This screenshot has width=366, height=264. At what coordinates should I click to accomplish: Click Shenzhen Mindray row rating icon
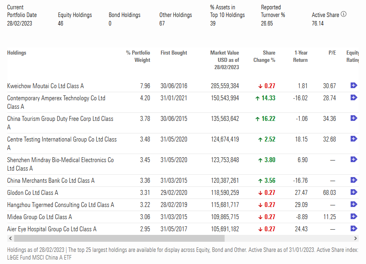(x=353, y=159)
